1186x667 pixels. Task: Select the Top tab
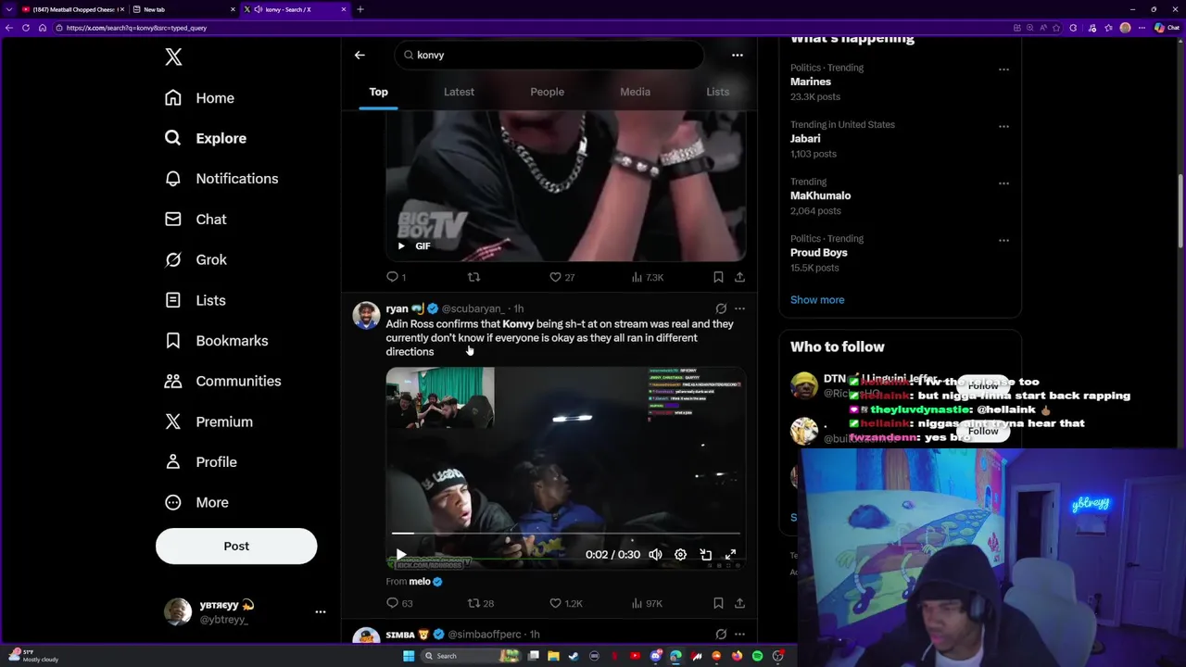coord(378,92)
